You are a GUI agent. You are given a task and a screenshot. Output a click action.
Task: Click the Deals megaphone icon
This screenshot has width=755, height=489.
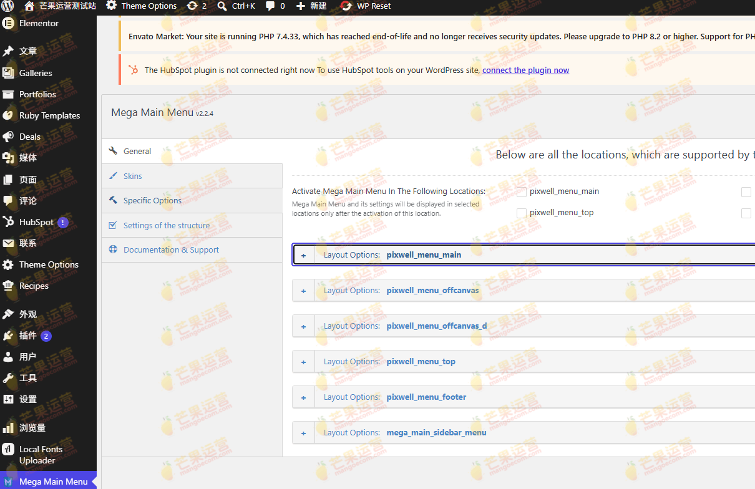coord(8,137)
